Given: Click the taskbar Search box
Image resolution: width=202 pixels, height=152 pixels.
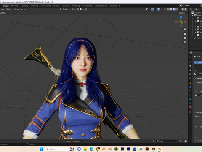Looking at the screenshot, I should (x=60, y=149).
